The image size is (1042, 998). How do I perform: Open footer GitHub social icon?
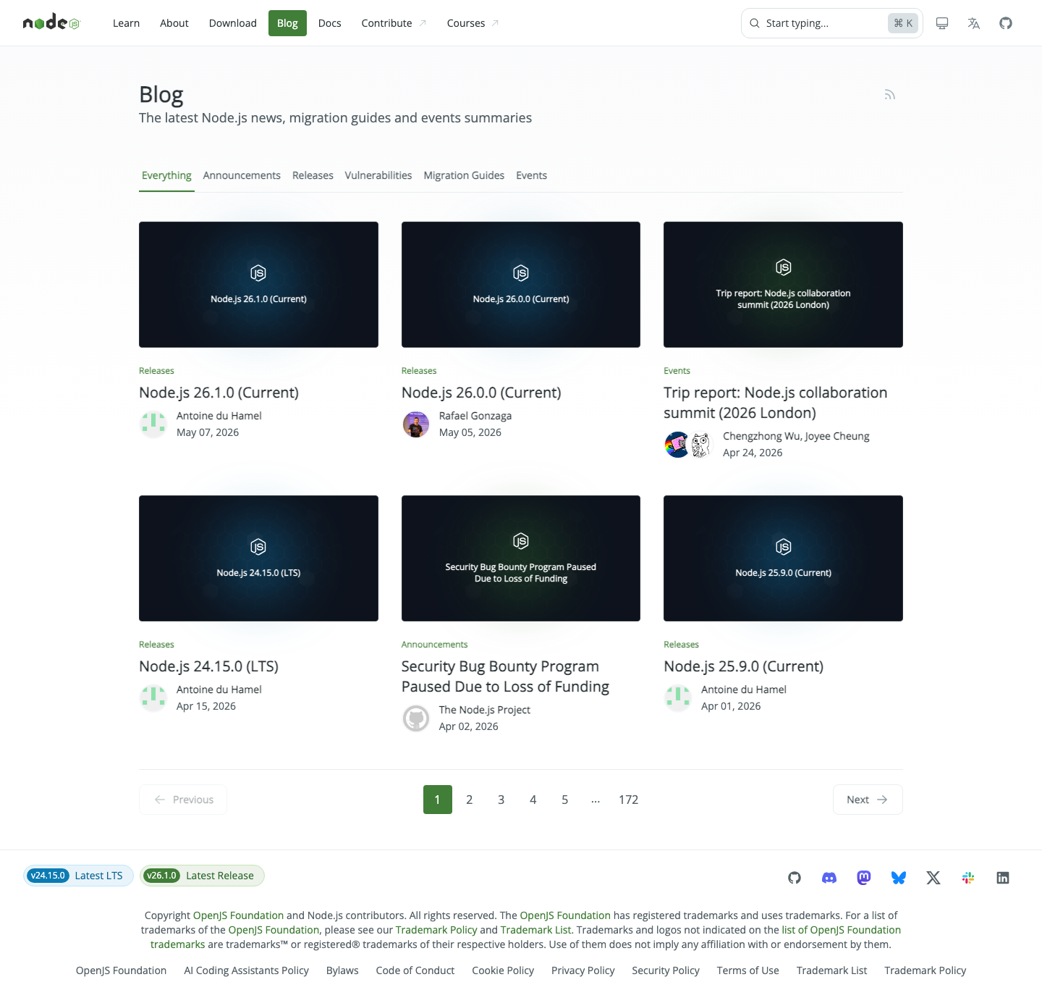pyautogui.click(x=795, y=878)
